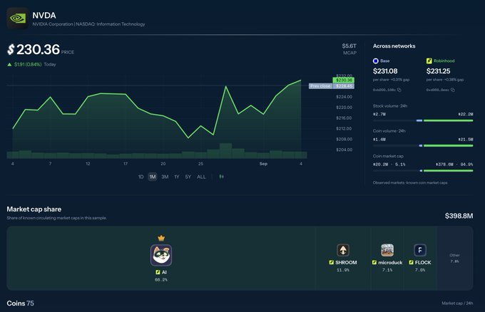This screenshot has width=485, height=312.
Task: Click the Prev close $228.45 chart marker
Action: coord(332,86)
